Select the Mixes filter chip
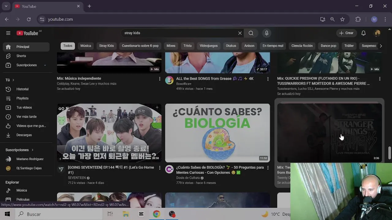Image resolution: width=392 pixels, height=220 pixels. pos(171,46)
